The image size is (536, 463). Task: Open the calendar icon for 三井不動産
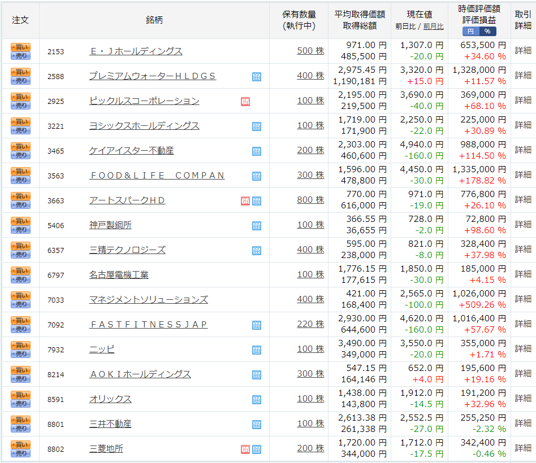257,425
